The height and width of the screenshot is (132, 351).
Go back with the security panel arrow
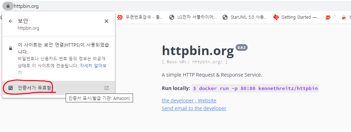11,21
